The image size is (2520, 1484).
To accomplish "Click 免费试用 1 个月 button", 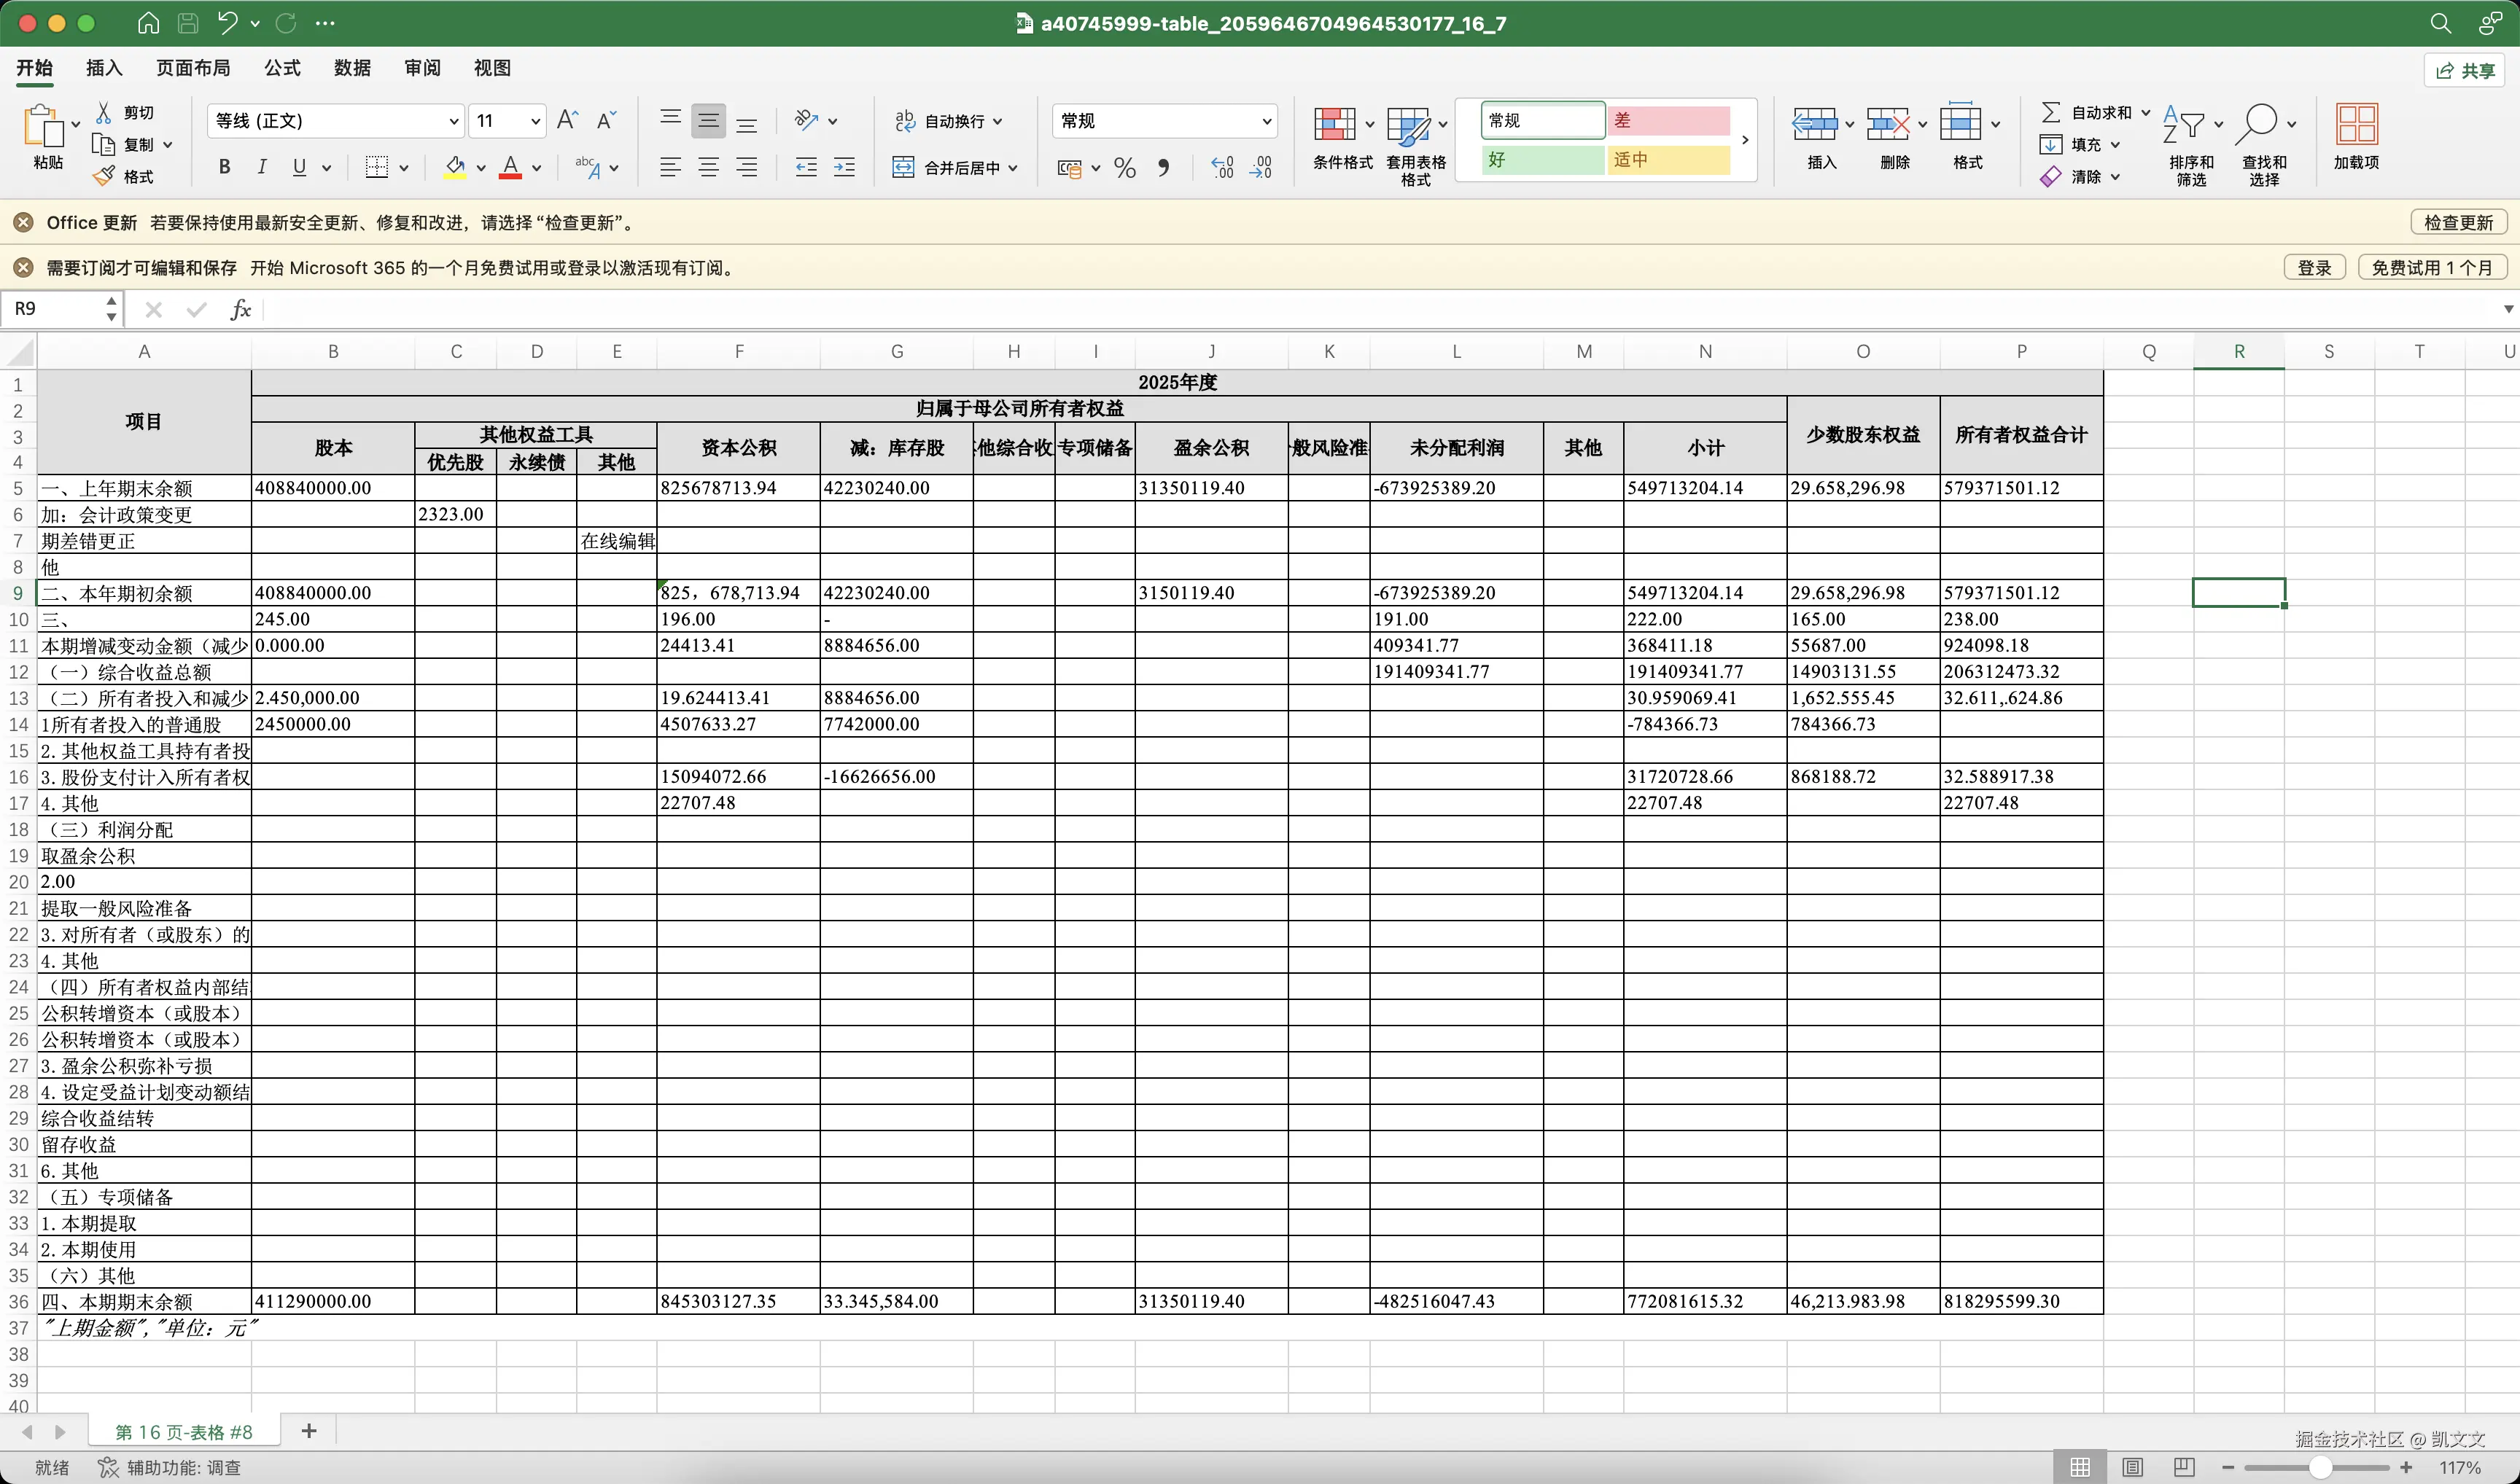I will pyautogui.click(x=2432, y=267).
